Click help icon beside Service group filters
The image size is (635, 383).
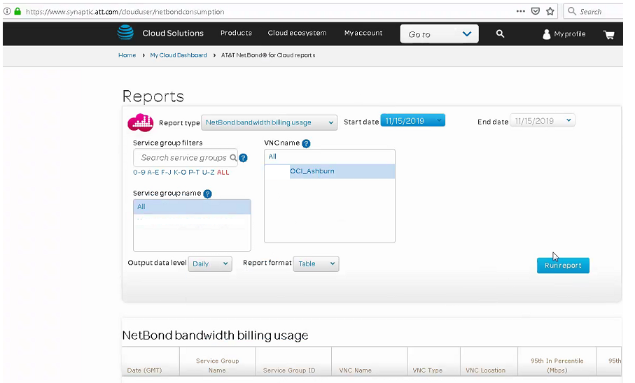pyautogui.click(x=244, y=158)
